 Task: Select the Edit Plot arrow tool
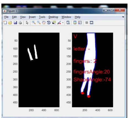coord(27,23)
